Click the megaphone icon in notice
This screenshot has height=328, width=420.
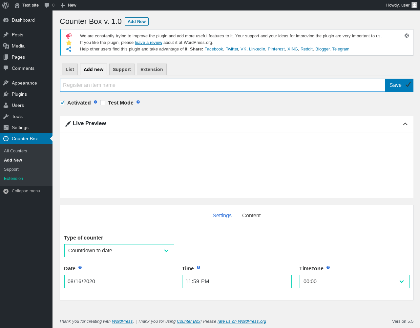pyautogui.click(x=69, y=36)
